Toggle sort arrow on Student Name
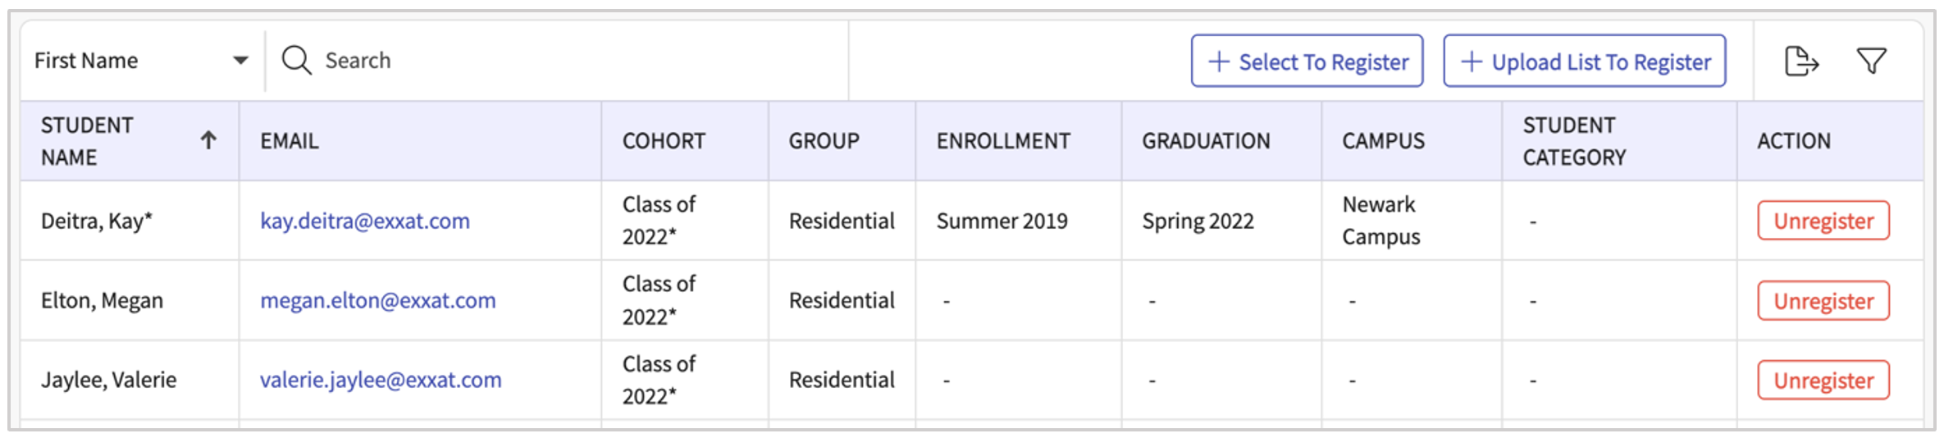 click(208, 141)
